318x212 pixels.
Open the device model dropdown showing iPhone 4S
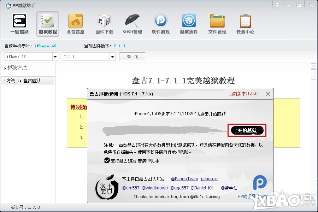pyautogui.click(x=31, y=57)
